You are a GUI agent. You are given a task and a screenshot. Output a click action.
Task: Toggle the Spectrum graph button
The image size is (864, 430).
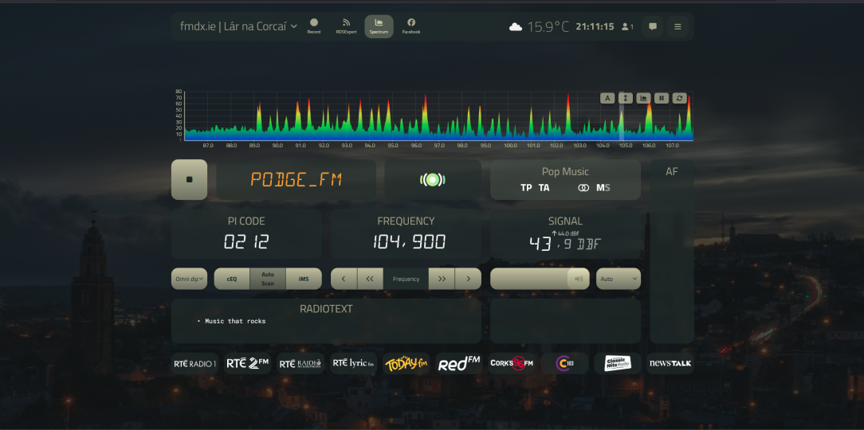tap(379, 25)
